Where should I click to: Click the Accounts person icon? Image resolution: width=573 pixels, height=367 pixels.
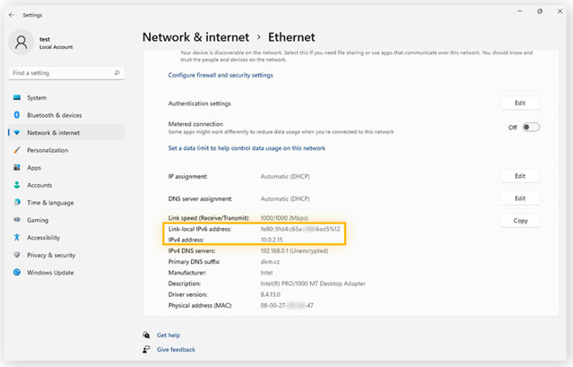(x=16, y=185)
